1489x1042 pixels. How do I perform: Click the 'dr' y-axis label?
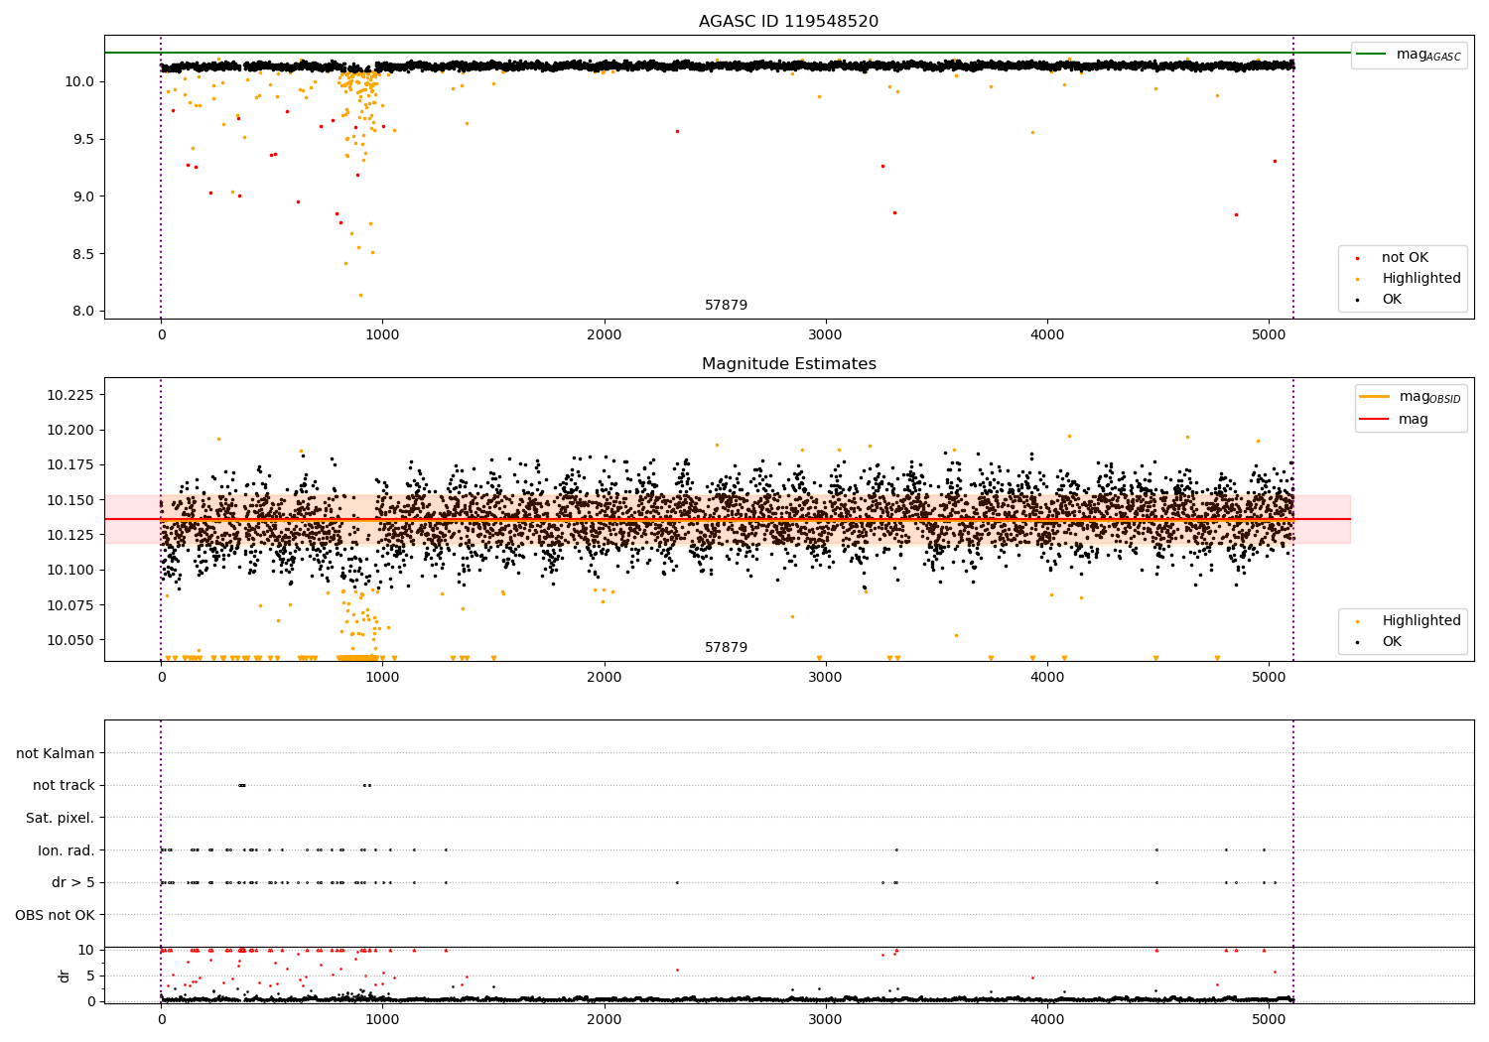point(65,976)
